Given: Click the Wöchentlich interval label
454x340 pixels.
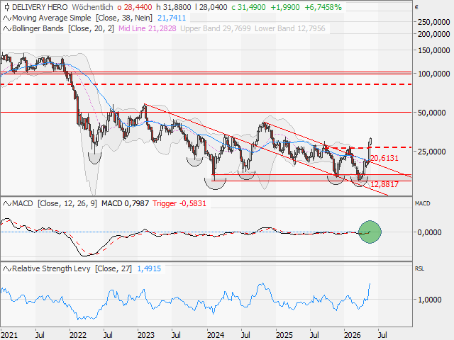Looking at the screenshot, I should point(92,7).
